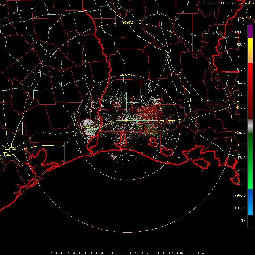Click the -63.1 value on the velocity scale
Image resolution: width=255 pixels, height=255 pixels.
(240, 170)
